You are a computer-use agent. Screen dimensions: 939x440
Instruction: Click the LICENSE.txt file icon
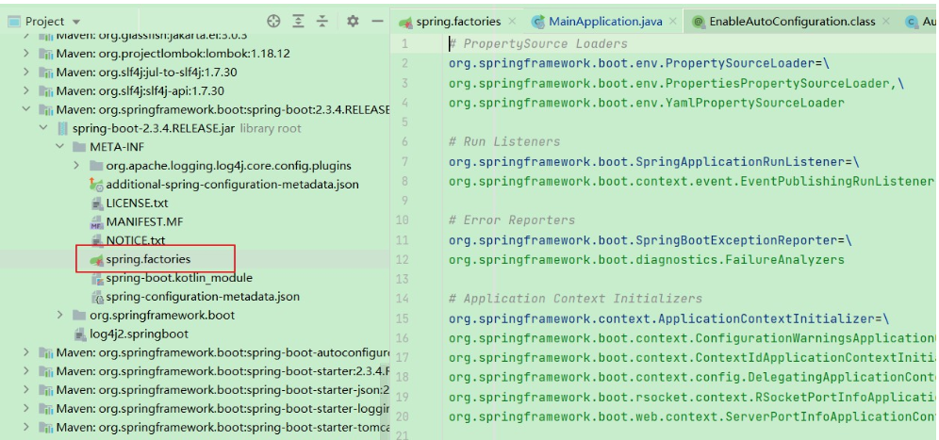pos(96,204)
